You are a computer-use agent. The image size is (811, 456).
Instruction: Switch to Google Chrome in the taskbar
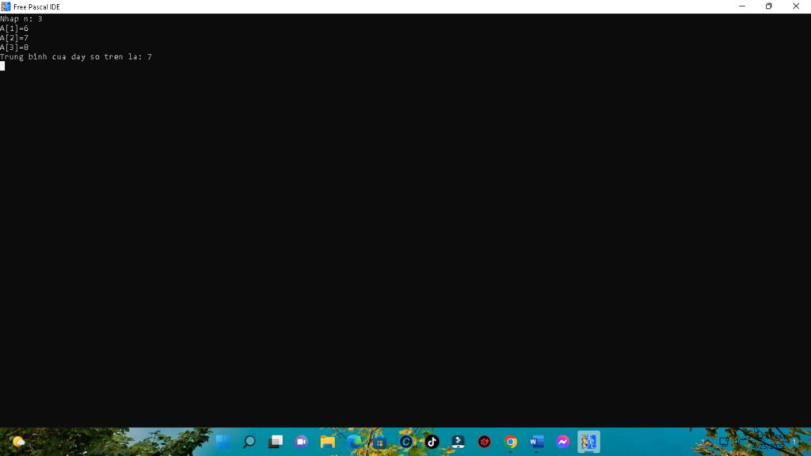pyautogui.click(x=511, y=442)
